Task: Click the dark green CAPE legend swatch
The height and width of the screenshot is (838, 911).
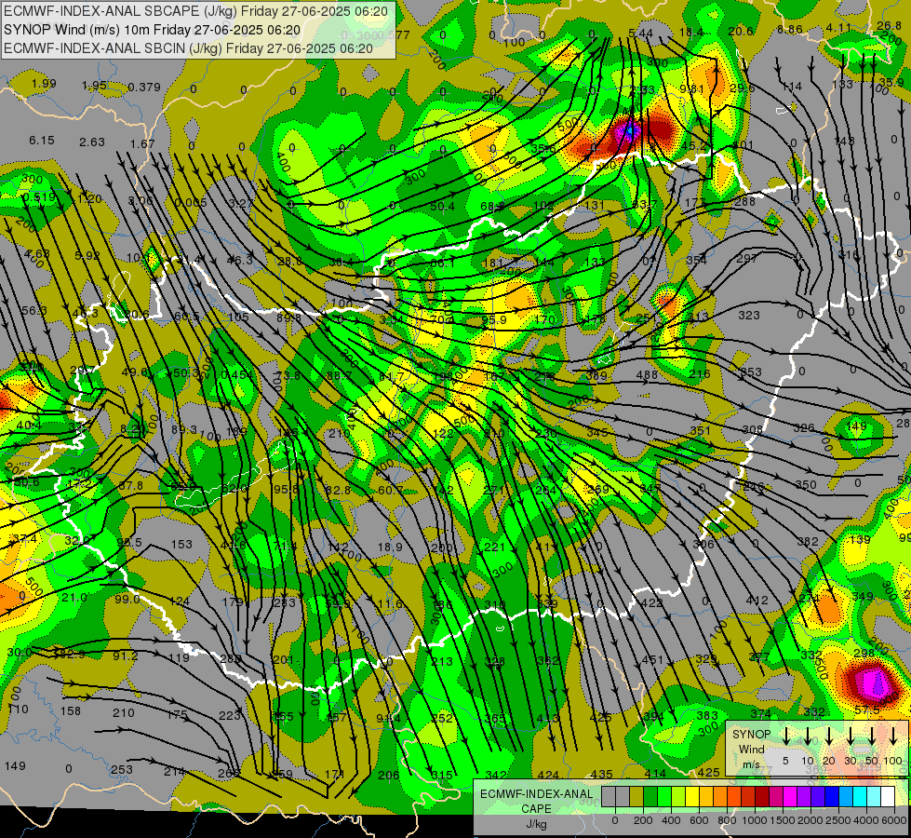Action: pos(650,796)
